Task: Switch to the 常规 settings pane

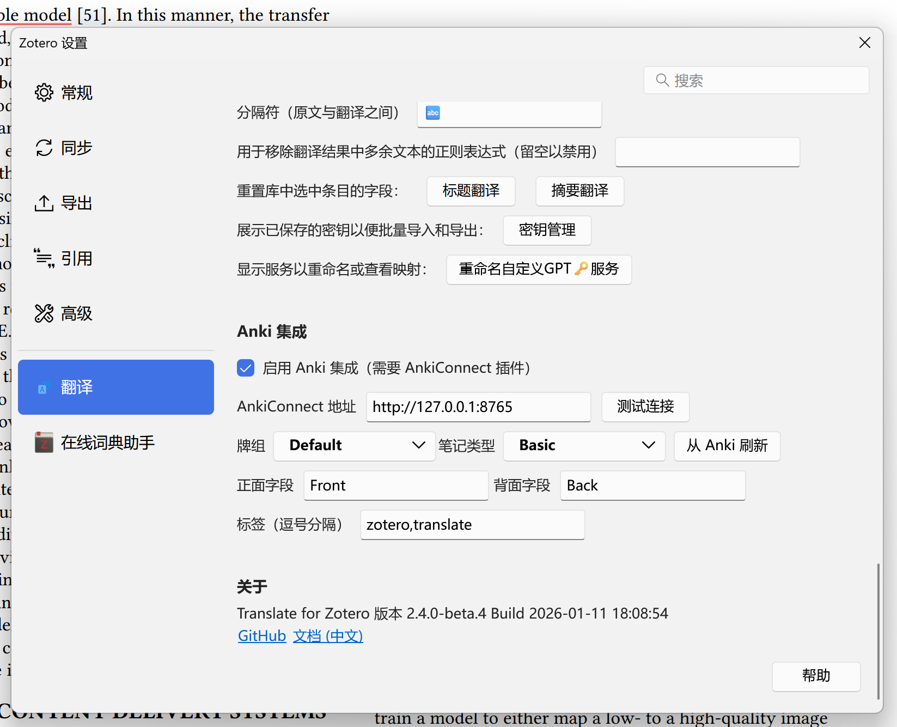Action: pos(116,93)
